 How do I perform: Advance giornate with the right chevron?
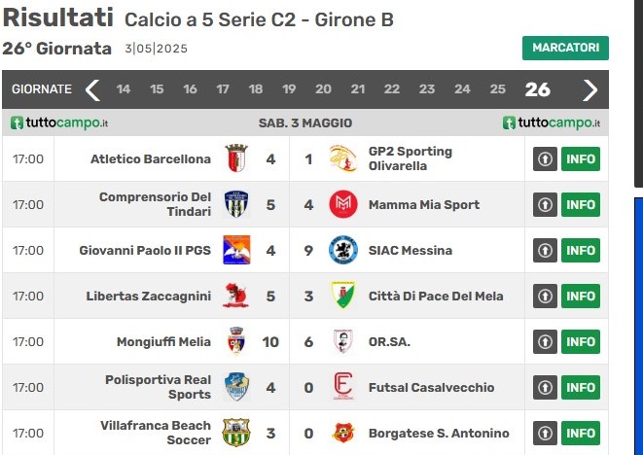[590, 89]
